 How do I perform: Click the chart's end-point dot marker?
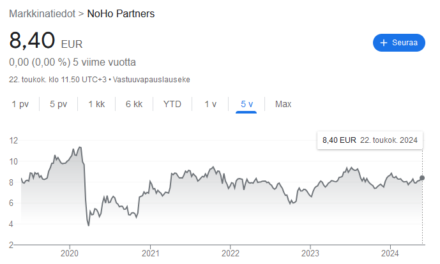pos(422,178)
